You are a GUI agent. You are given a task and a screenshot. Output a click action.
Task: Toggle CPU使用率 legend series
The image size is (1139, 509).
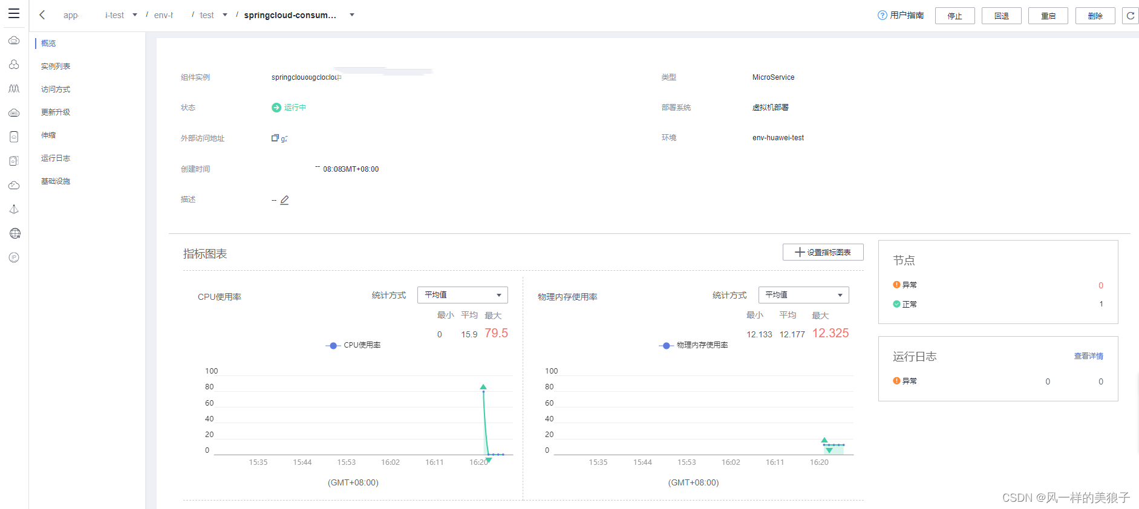click(353, 345)
